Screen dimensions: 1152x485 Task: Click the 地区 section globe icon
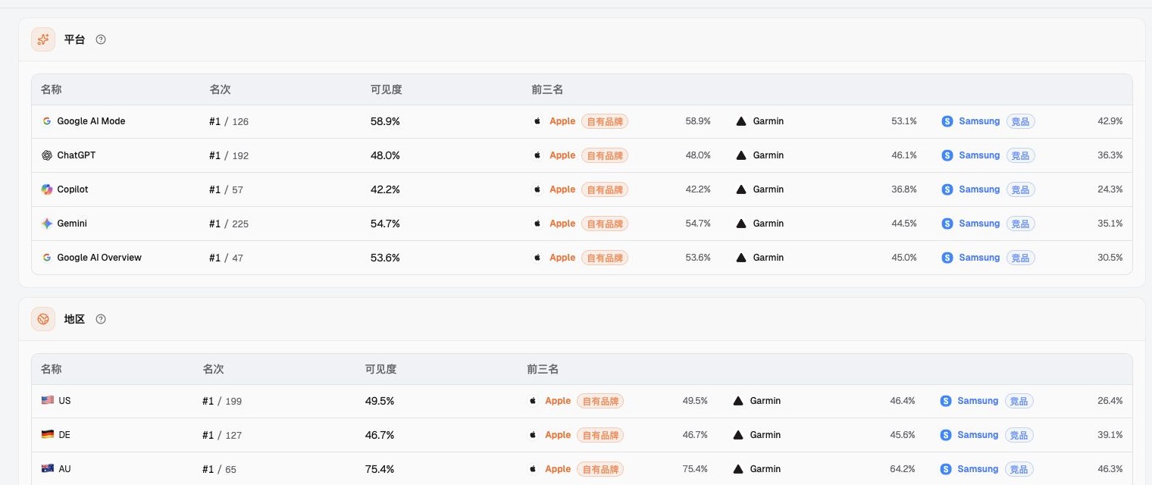coord(43,319)
